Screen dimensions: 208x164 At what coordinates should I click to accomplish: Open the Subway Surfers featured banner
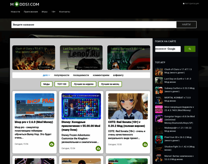coord(129,58)
